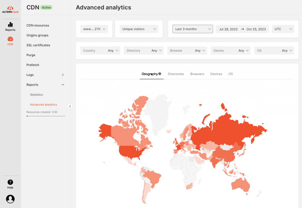This screenshot has height=208, width=302.
Task: Select the CDN speedometer icon
Action: tap(10, 39)
